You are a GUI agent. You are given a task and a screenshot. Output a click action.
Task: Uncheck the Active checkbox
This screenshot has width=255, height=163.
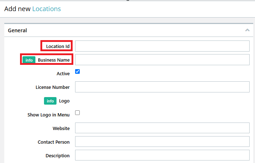pyautogui.click(x=77, y=72)
